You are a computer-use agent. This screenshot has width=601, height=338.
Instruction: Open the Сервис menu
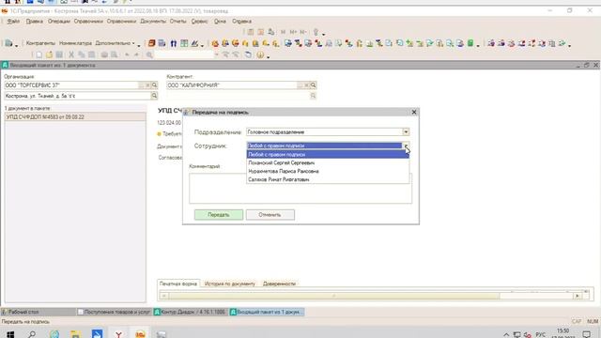[199, 21]
